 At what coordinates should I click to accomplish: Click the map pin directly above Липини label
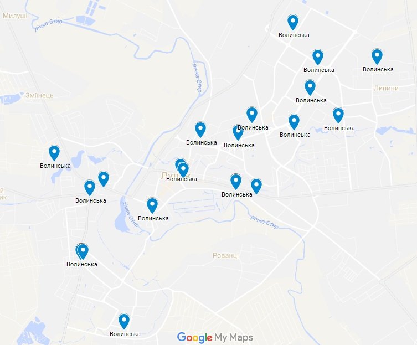click(x=377, y=56)
